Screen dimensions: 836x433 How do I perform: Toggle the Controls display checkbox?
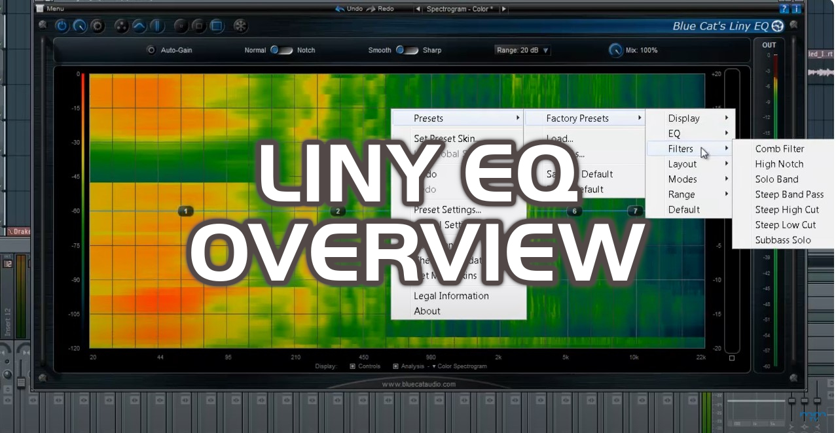[353, 366]
